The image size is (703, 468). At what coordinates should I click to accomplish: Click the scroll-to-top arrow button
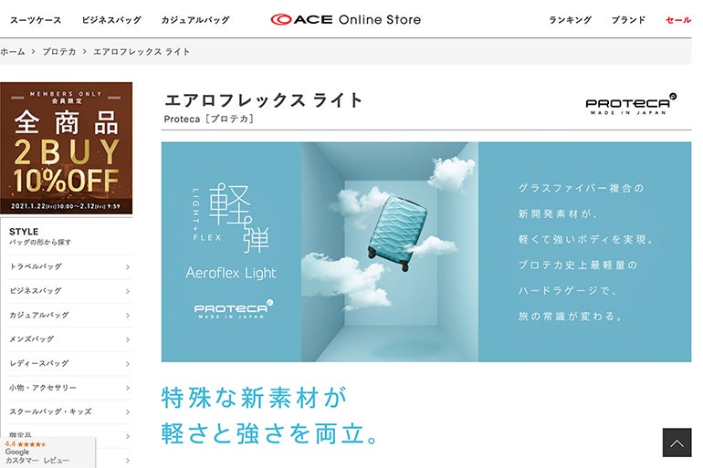click(677, 442)
